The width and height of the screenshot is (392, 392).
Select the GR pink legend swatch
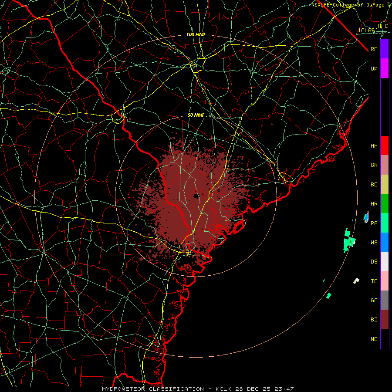385,165
